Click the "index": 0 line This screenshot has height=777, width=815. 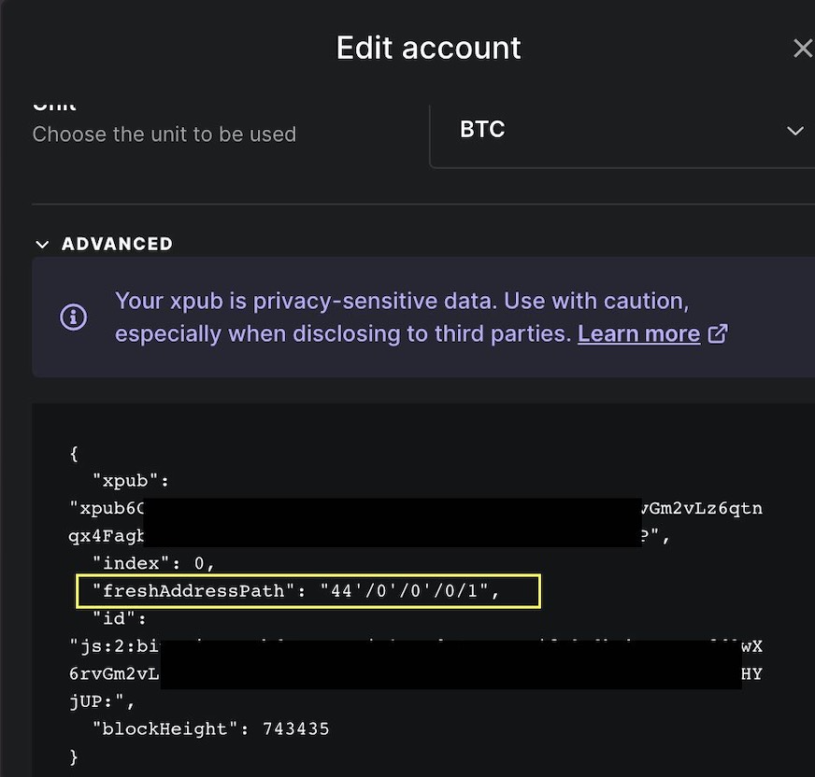coord(153,563)
